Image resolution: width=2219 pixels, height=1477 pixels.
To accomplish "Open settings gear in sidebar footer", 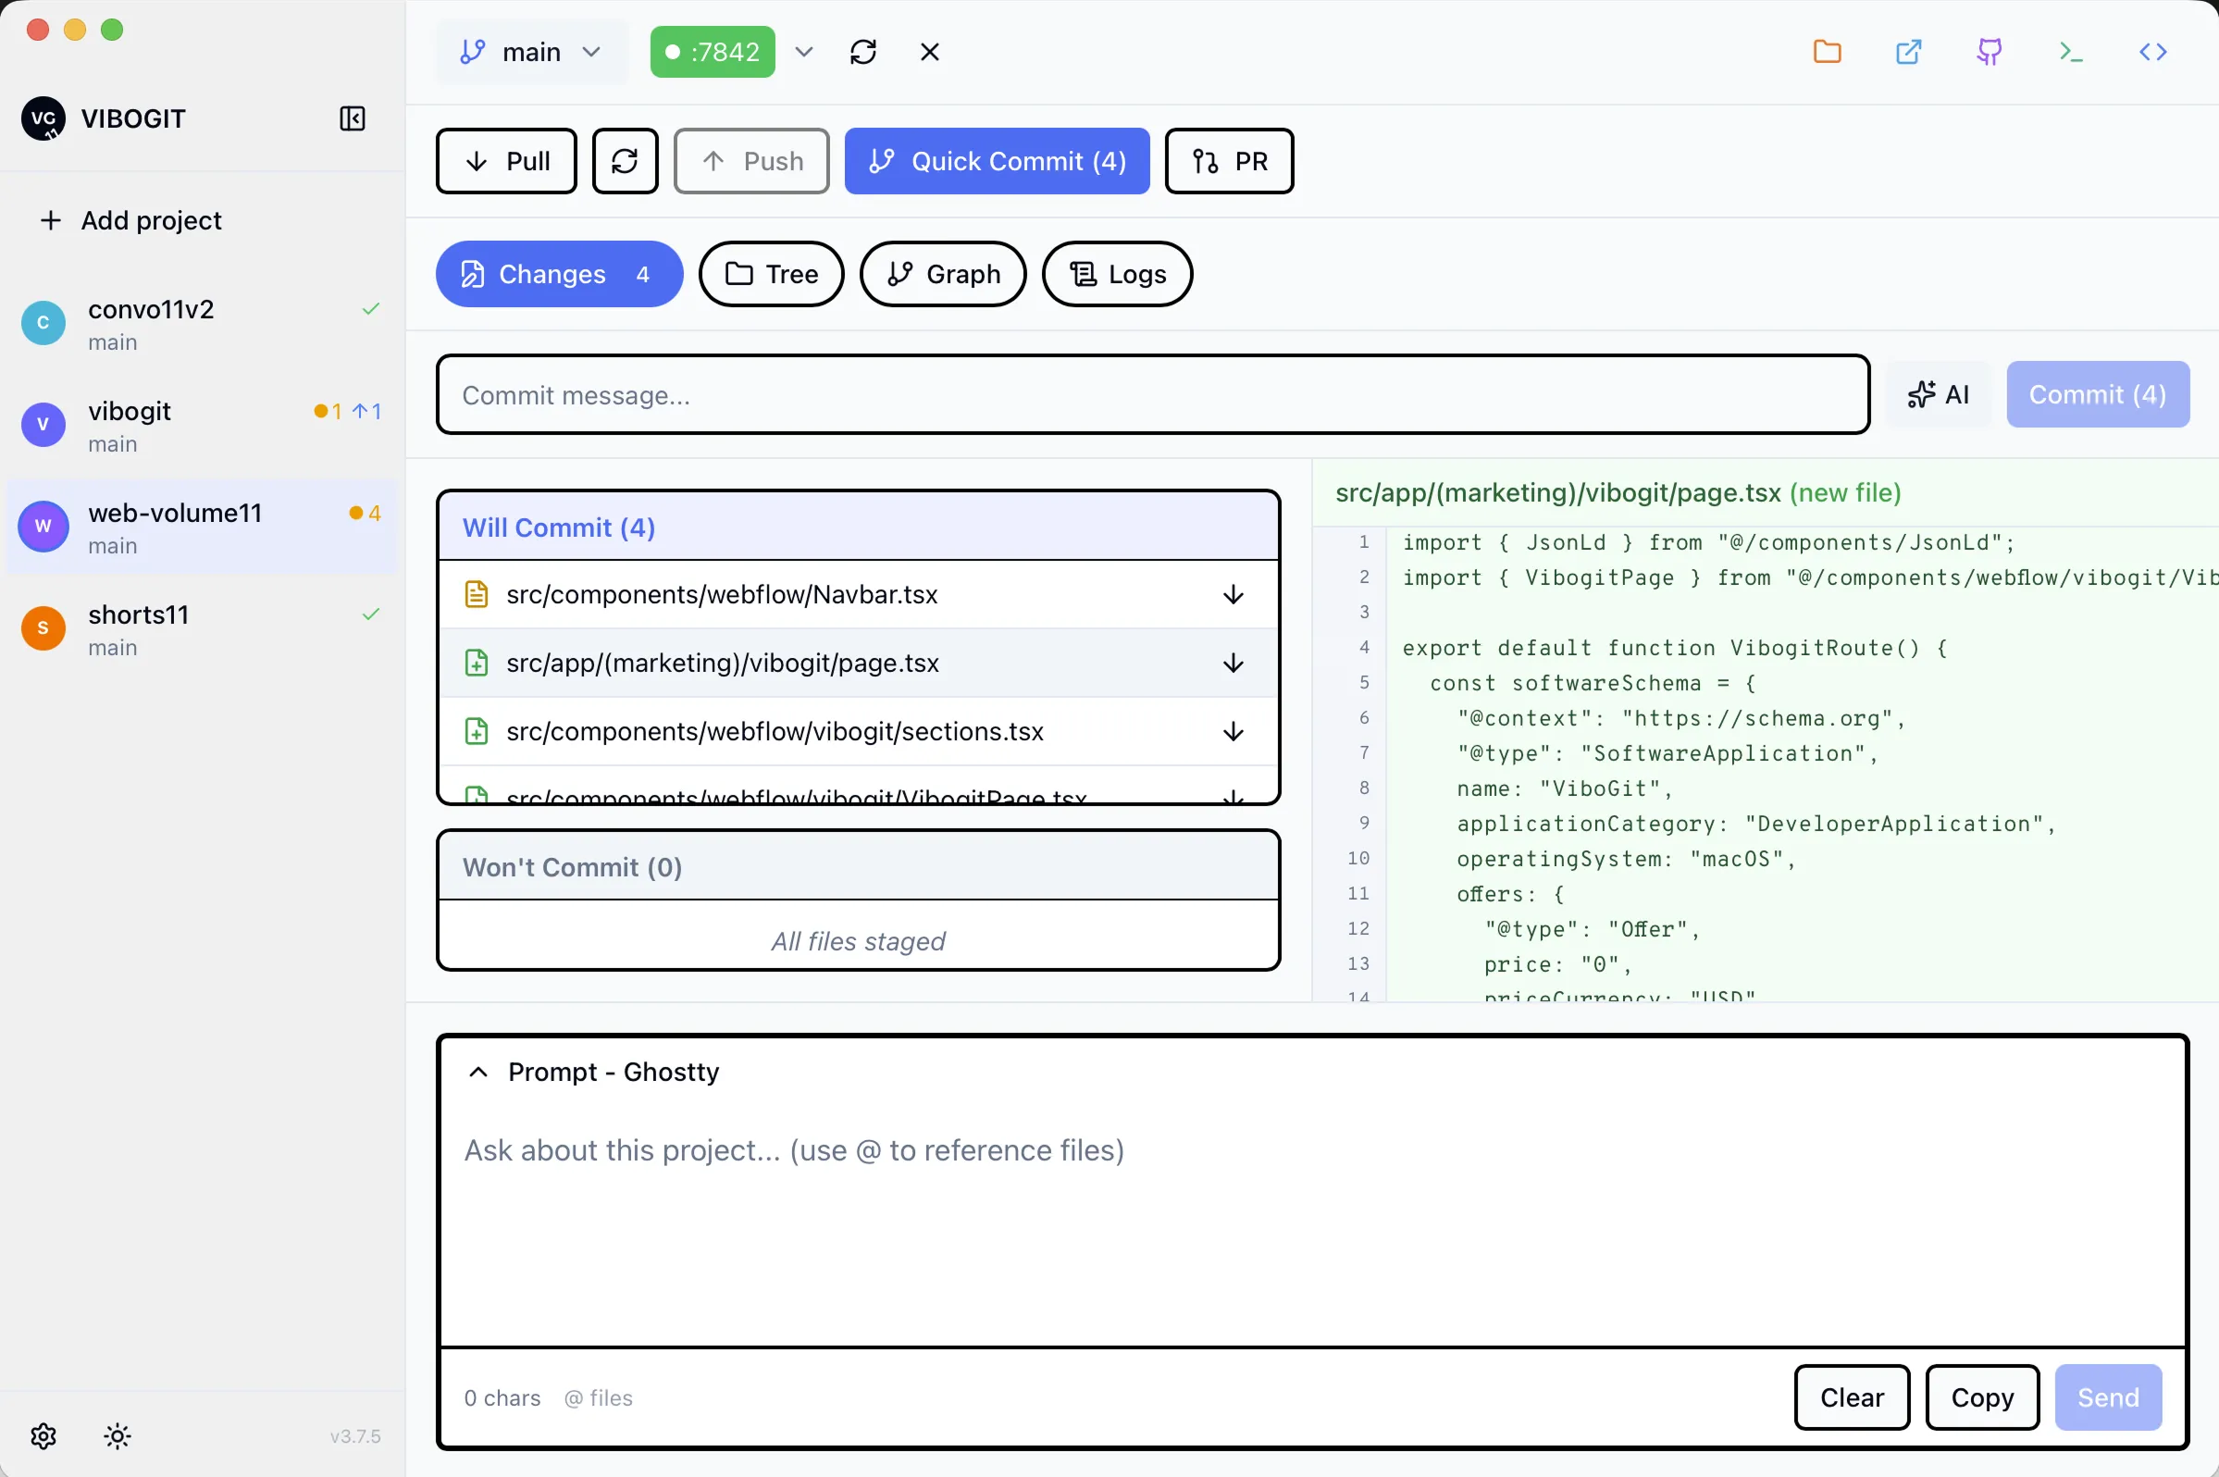I will (43, 1435).
